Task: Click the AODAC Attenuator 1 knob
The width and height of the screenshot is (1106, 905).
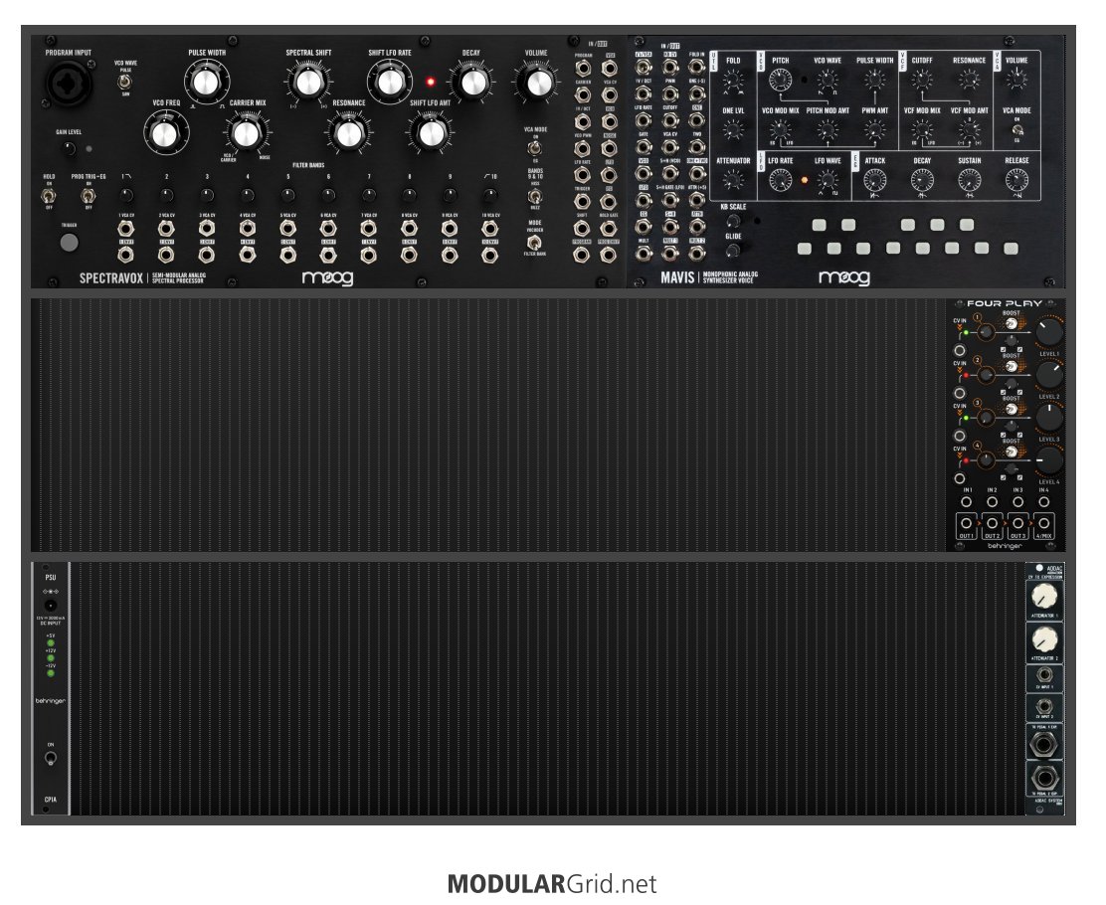Action: (1044, 598)
